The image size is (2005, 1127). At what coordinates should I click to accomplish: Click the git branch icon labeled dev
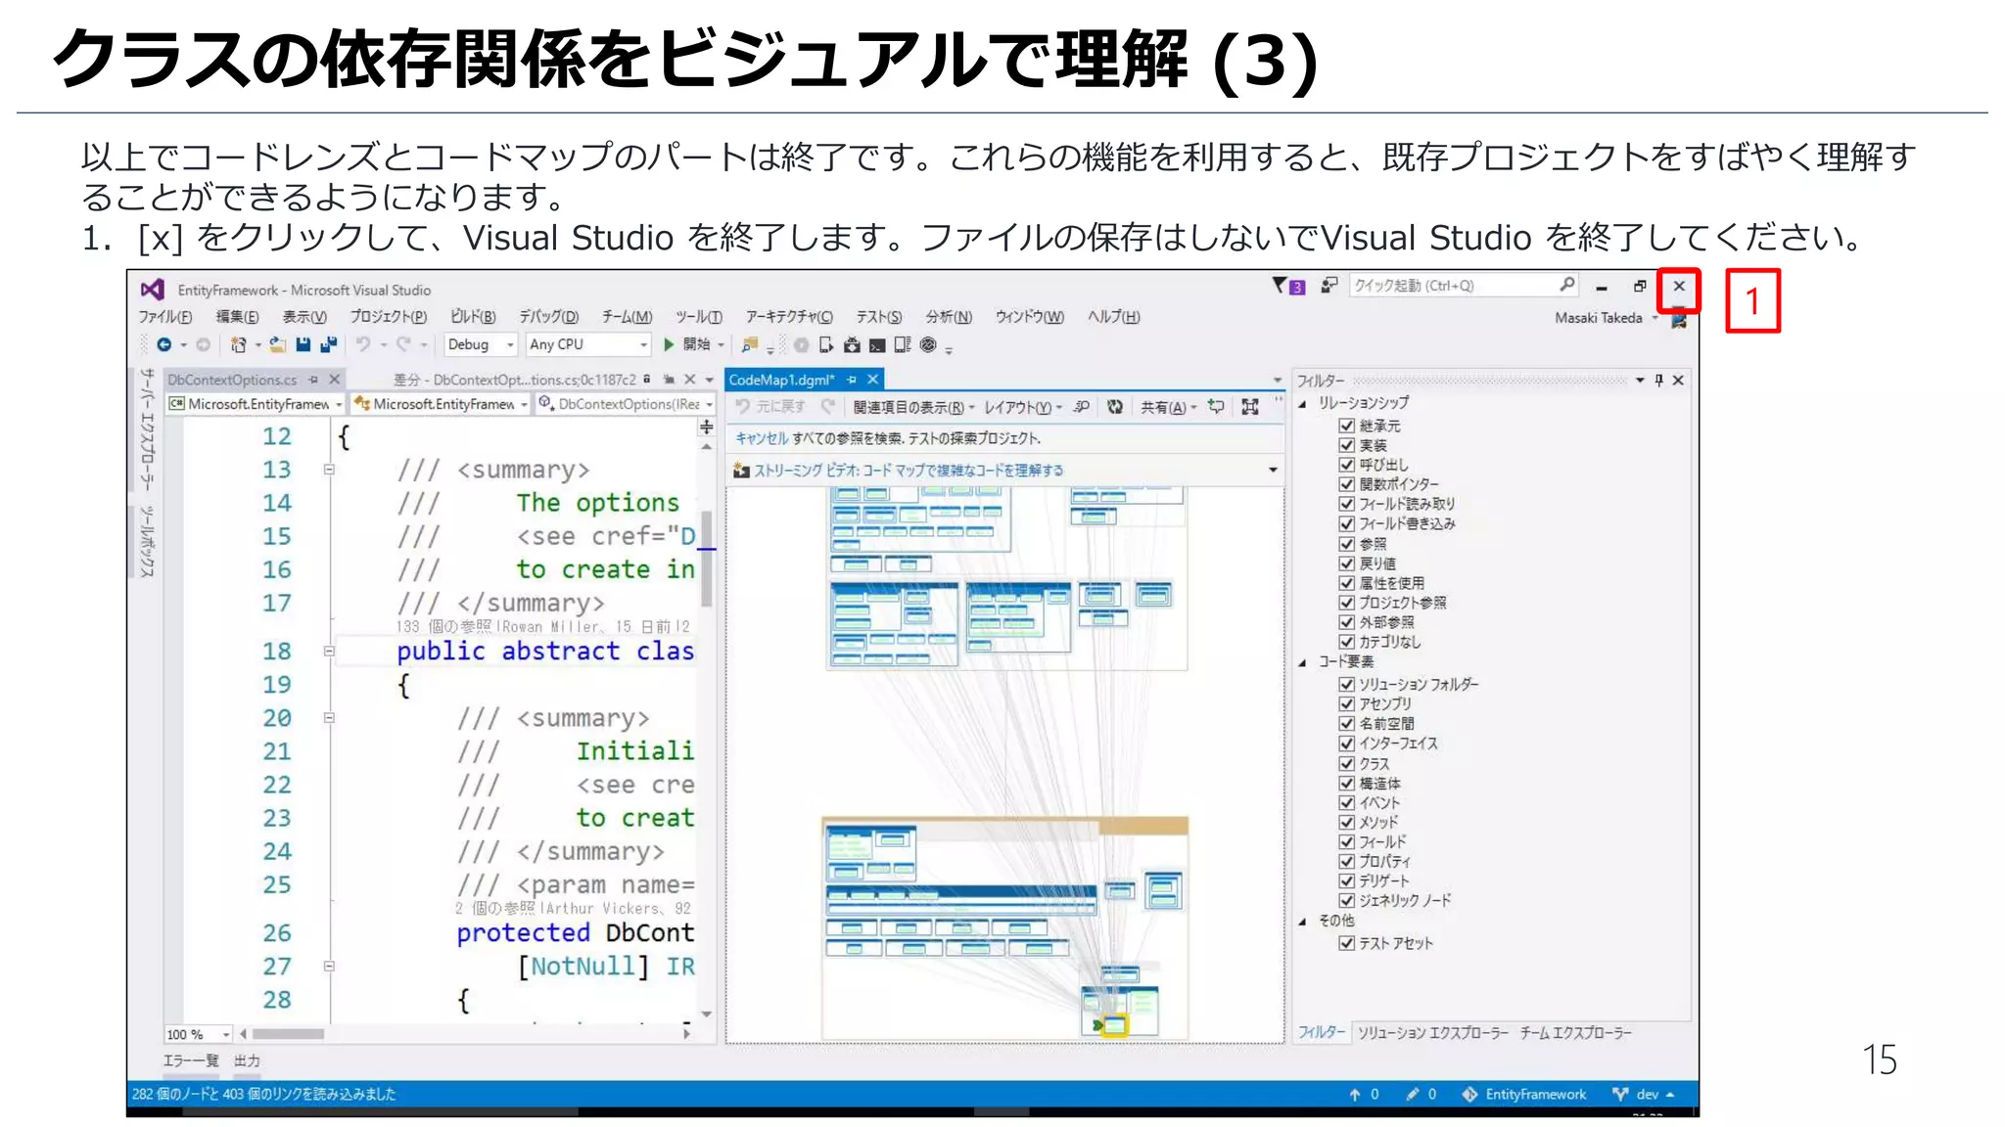coord(1620,1094)
